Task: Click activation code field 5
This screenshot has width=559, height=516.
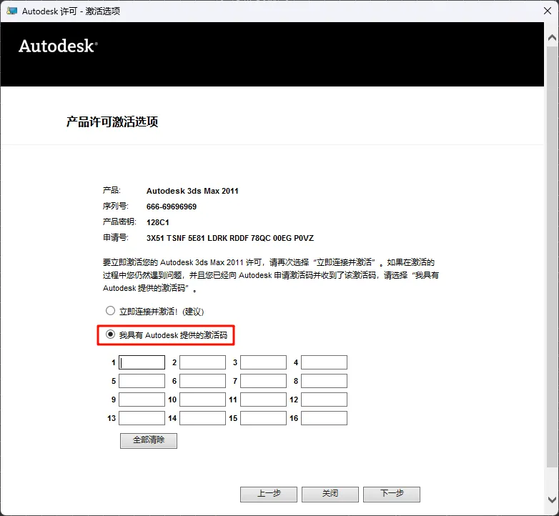Action: (x=142, y=381)
